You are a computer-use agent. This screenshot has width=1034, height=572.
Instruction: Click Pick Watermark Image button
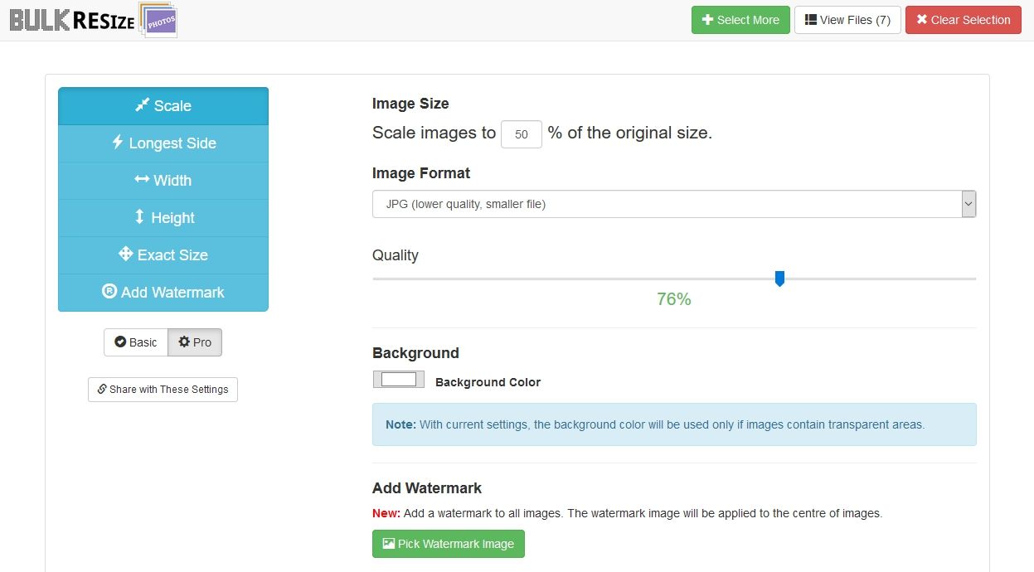coord(449,544)
